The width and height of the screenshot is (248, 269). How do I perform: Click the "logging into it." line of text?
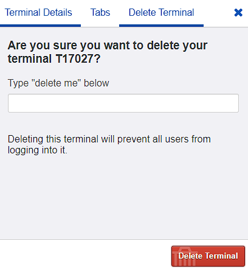(x=37, y=150)
